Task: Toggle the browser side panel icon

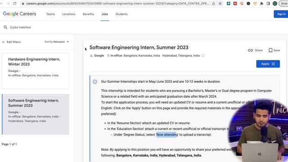Action: point(268,4)
